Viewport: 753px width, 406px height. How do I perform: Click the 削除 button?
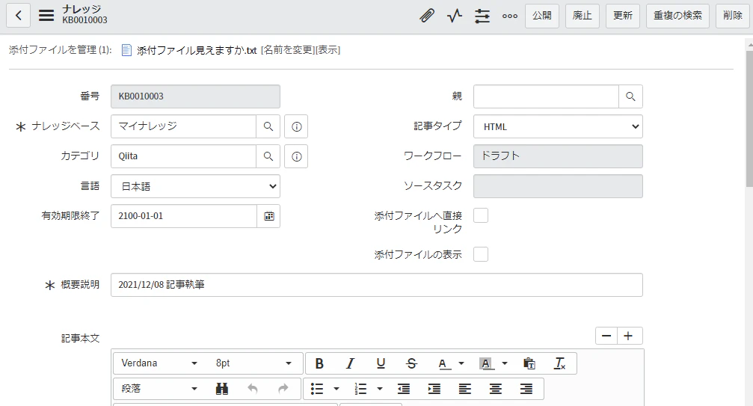pyautogui.click(x=733, y=16)
